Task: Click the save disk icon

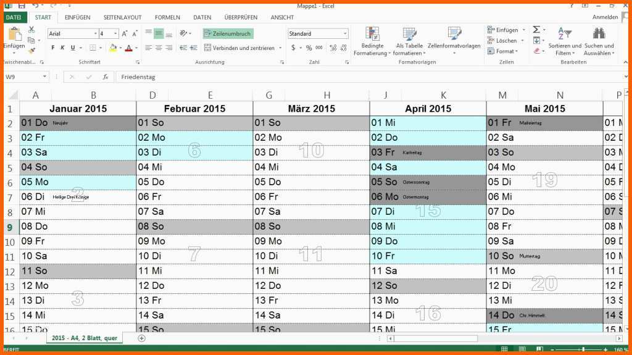Action: [22, 6]
